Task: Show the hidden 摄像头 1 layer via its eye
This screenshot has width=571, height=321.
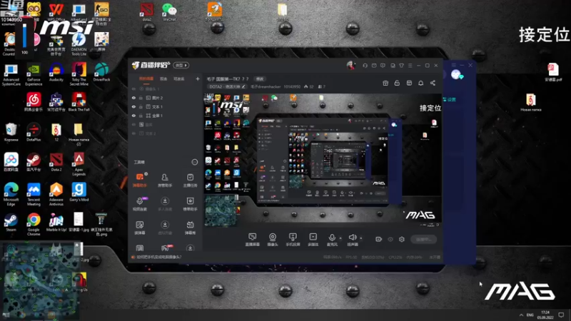Action: (x=133, y=88)
